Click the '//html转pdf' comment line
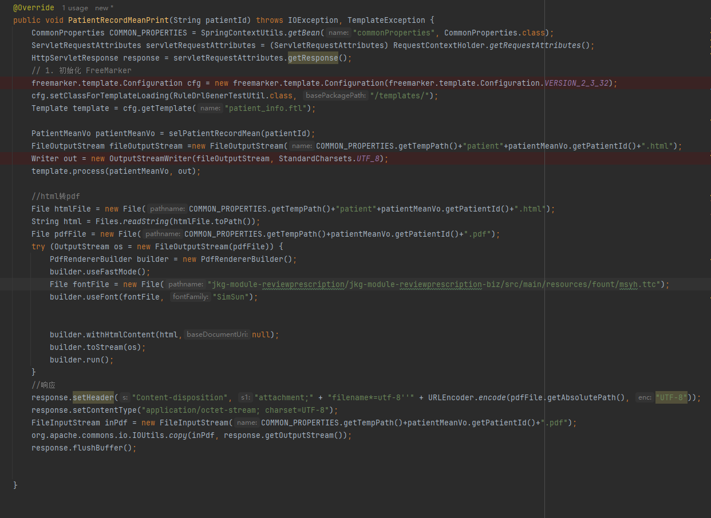The height and width of the screenshot is (518, 711). [56, 196]
